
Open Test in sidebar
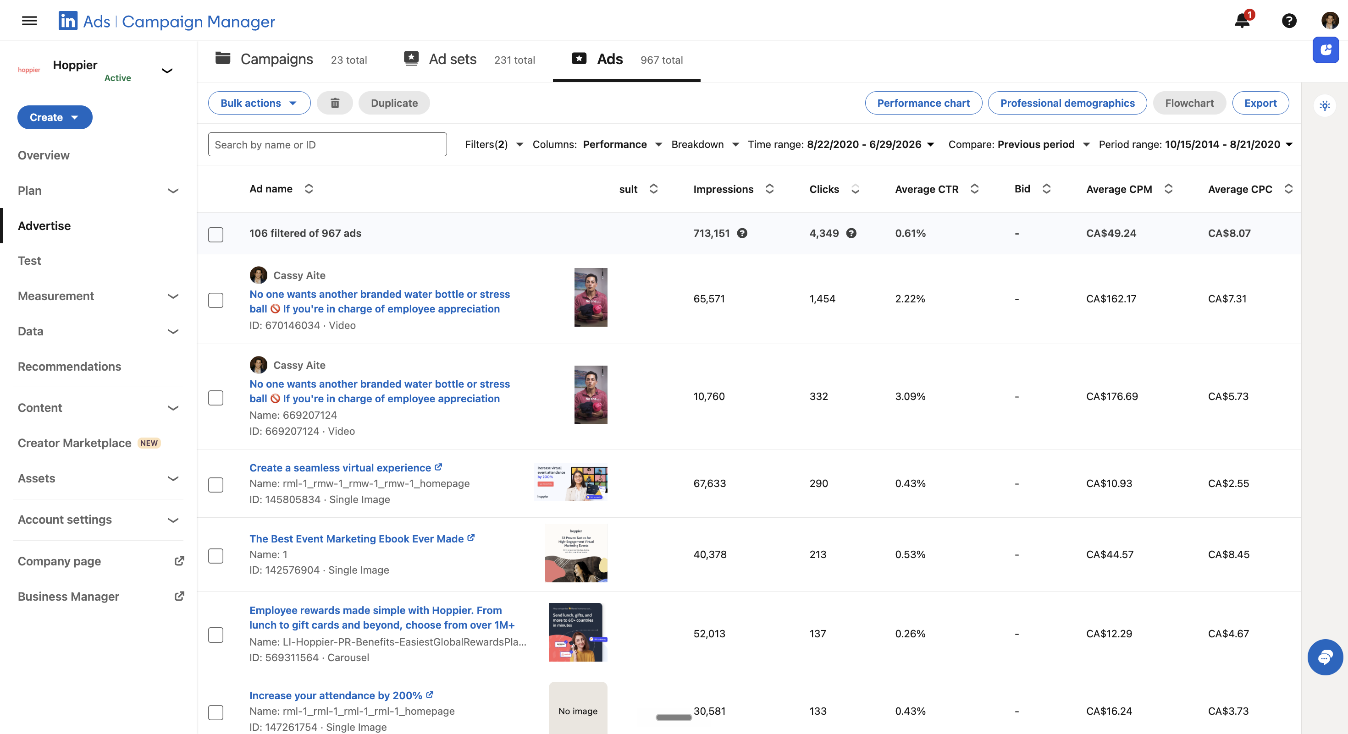pyautogui.click(x=29, y=261)
